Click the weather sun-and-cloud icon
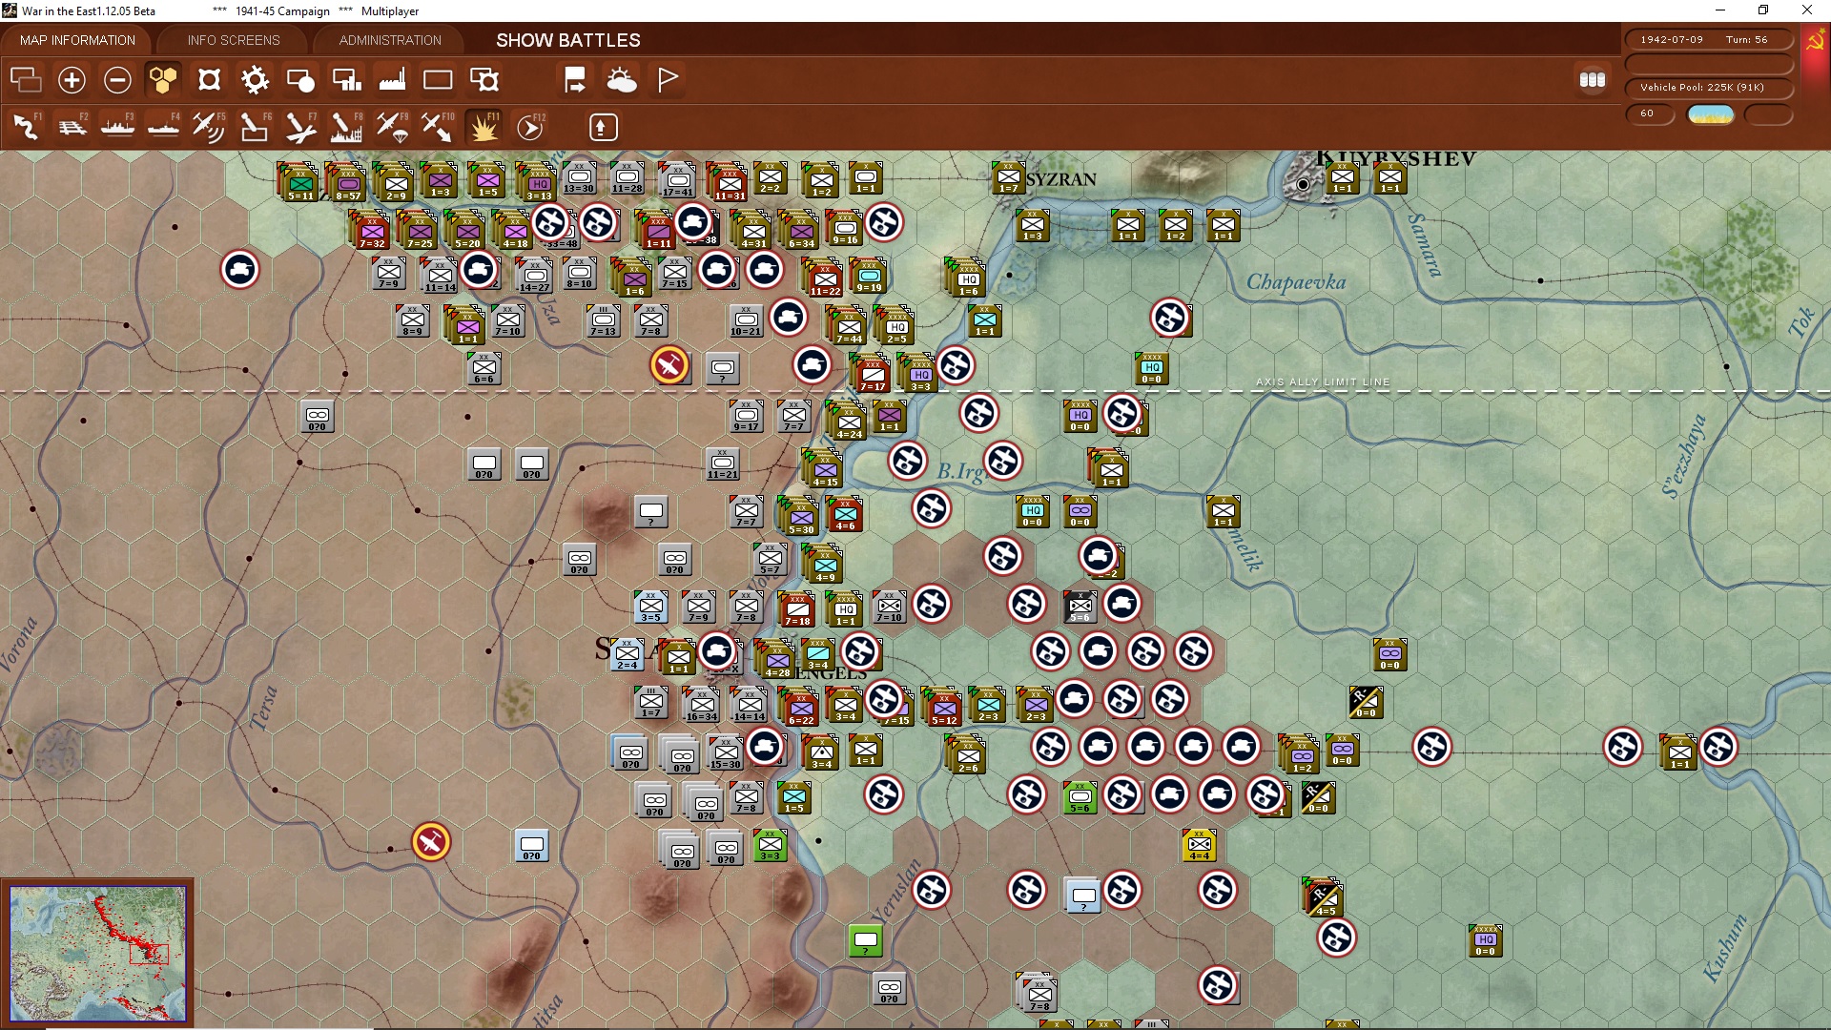The image size is (1831, 1030). point(622,80)
